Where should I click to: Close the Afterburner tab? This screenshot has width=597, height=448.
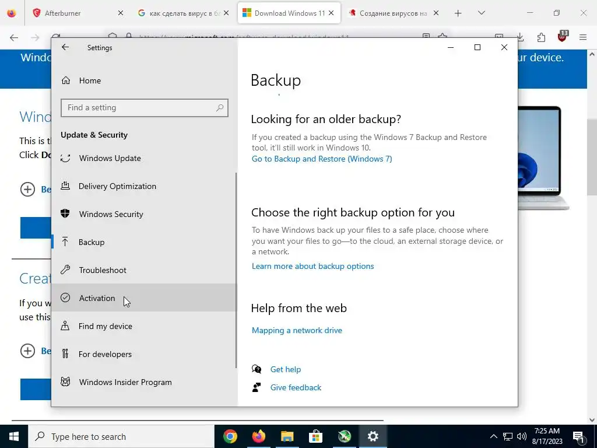121,13
